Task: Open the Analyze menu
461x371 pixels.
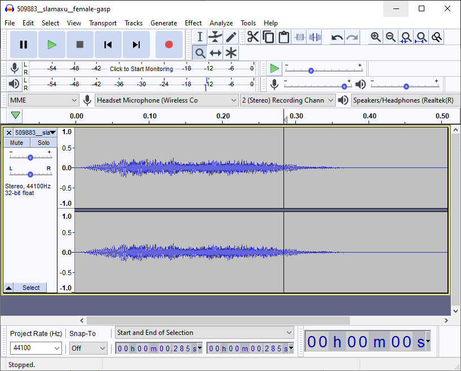Action: (x=221, y=23)
